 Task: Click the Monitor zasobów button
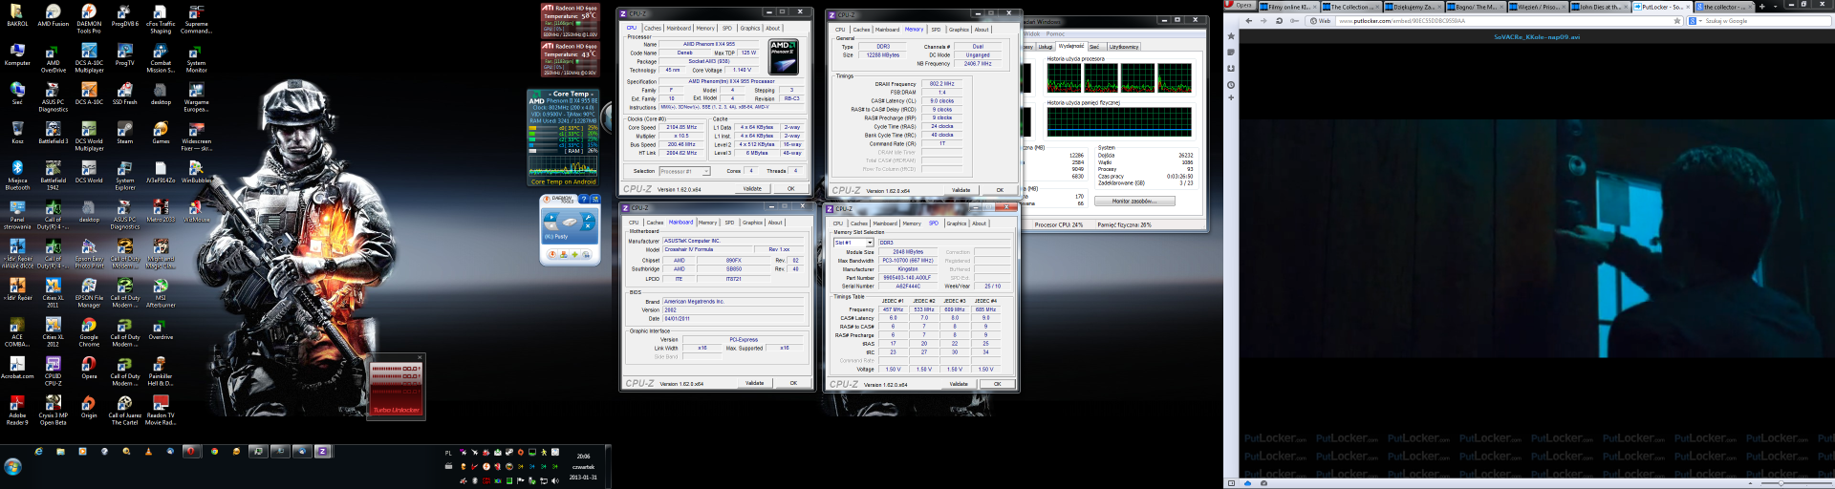coord(1133,201)
